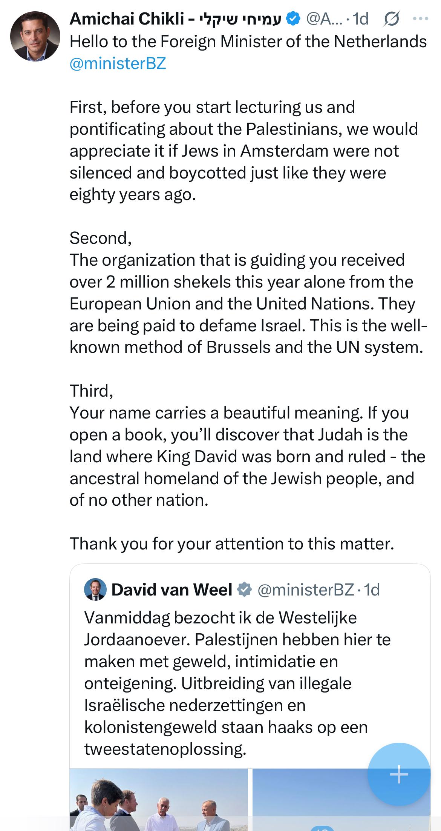Open Grok slashed-circle icon on the post
Screen dimensions: 441x831
click(391, 19)
